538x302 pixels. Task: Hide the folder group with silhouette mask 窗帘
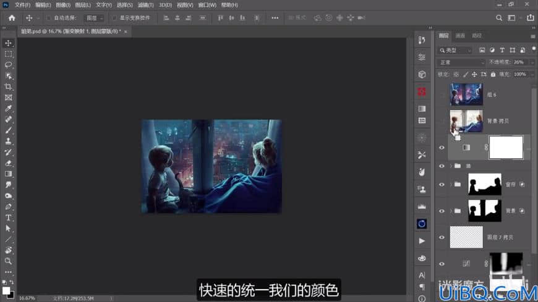point(442,185)
